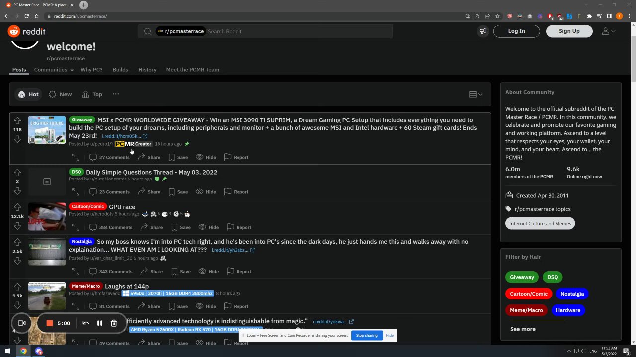The width and height of the screenshot is (636, 357).
Task: Open the GPU race post thumbnail
Action: click(x=47, y=217)
